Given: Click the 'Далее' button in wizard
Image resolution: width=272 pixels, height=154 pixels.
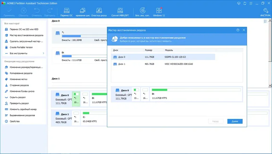Looking at the screenshot, I should (235, 121).
